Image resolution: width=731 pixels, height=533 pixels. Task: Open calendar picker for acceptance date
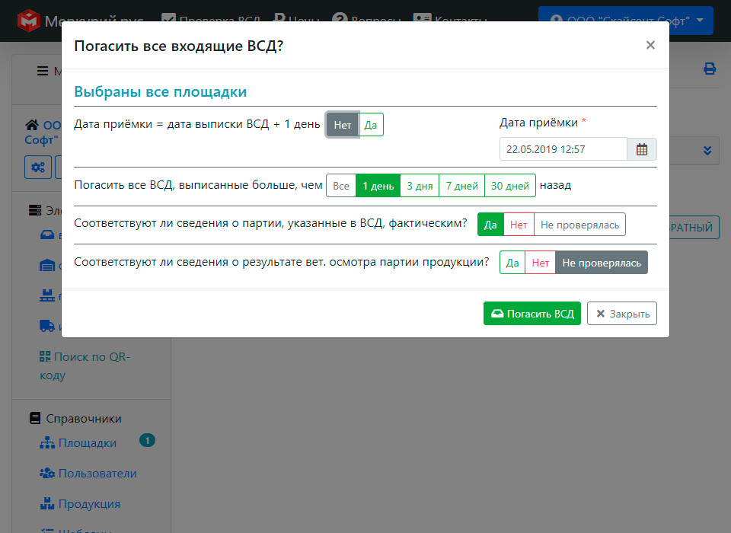tap(641, 149)
